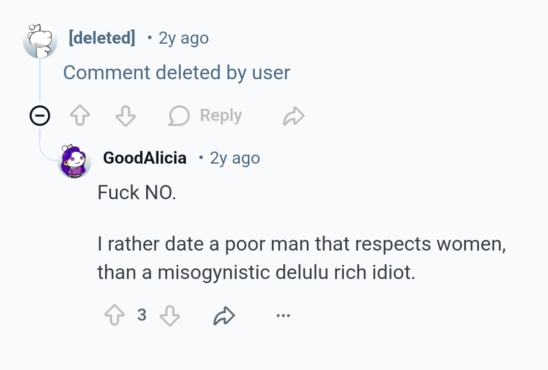Reply to the deleted comment
The width and height of the screenshot is (548, 370).
pyautogui.click(x=205, y=116)
